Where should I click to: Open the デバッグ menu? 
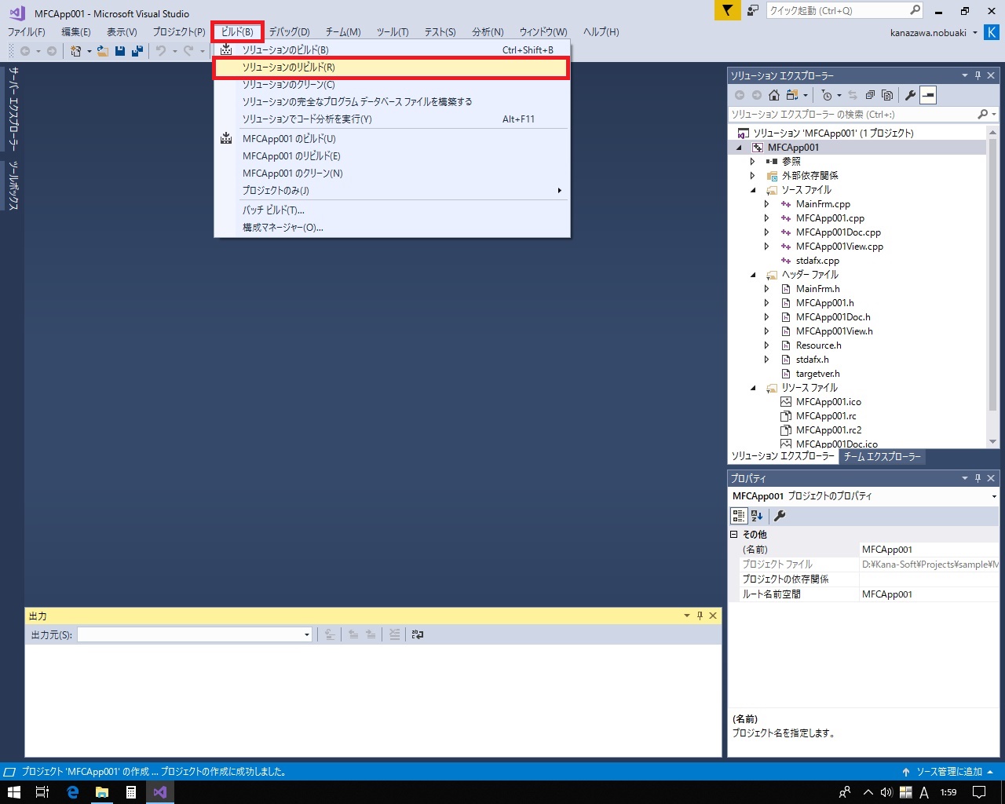[x=289, y=31]
